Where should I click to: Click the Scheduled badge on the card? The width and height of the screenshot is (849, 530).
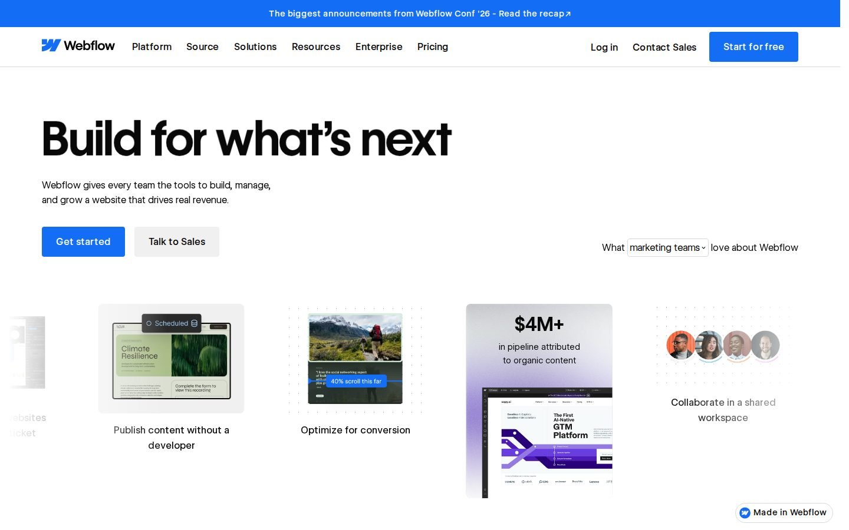coord(172,323)
